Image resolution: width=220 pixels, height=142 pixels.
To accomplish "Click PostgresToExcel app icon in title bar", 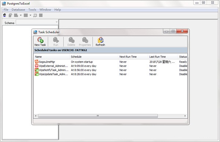I will pyautogui.click(x=4, y=4).
